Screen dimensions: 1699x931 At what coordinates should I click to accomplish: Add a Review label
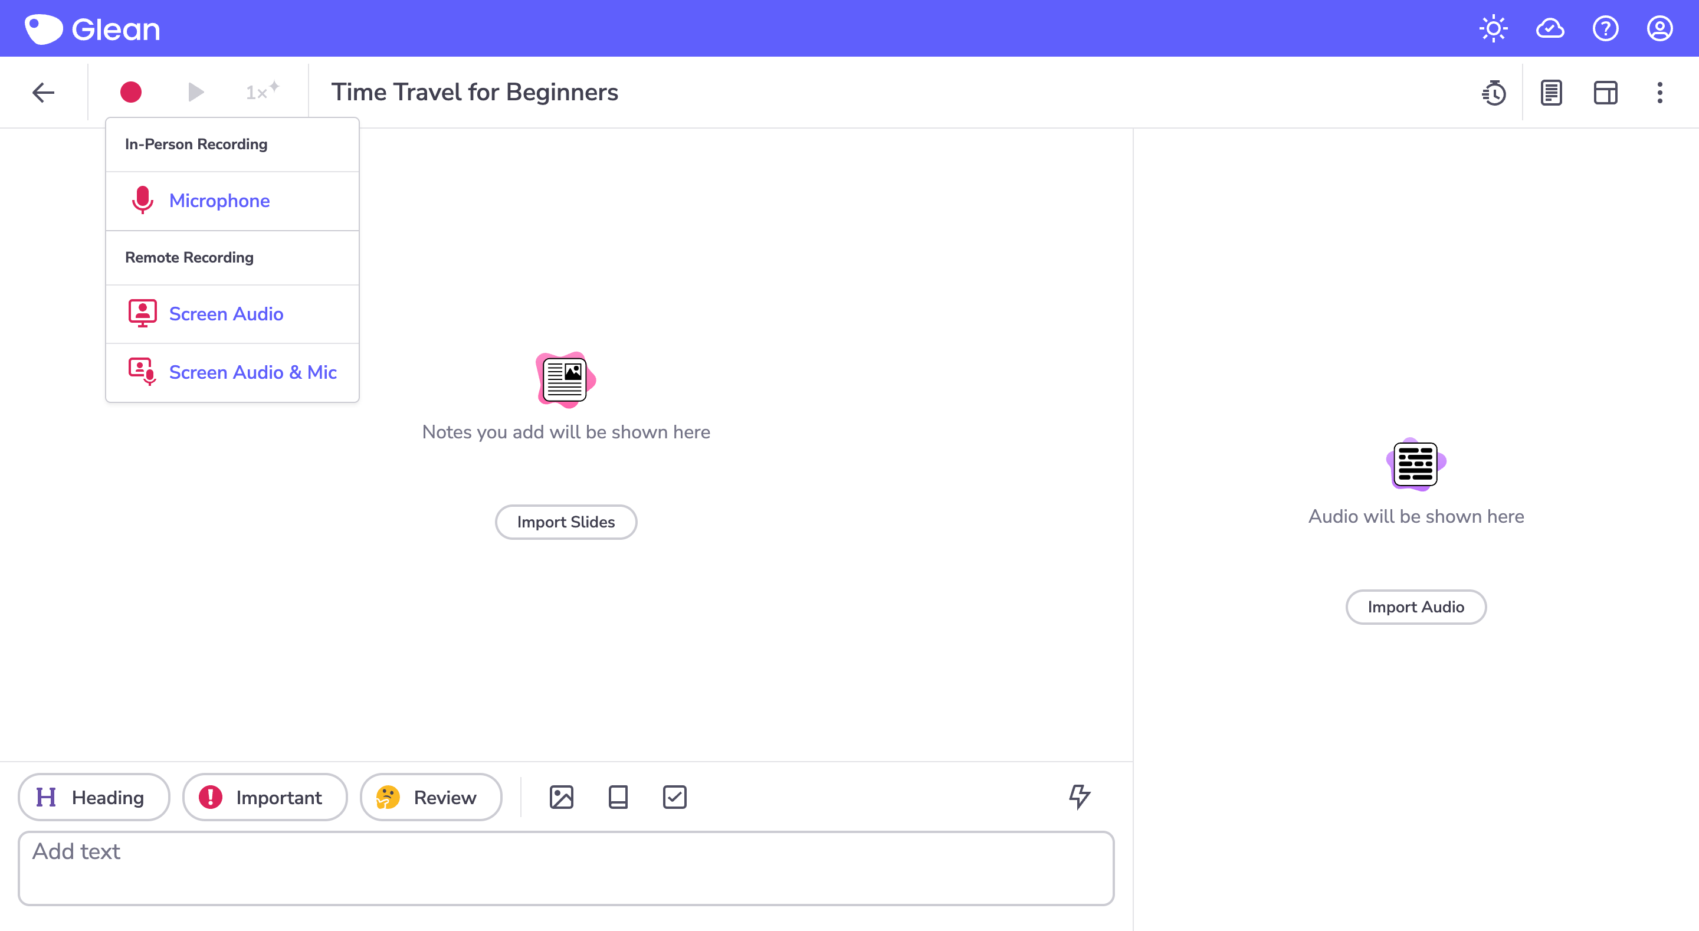[431, 797]
